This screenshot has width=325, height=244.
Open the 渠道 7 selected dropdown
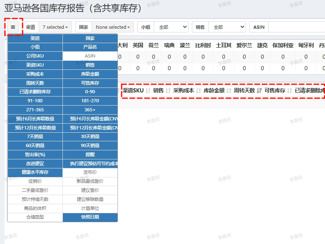click(55, 27)
